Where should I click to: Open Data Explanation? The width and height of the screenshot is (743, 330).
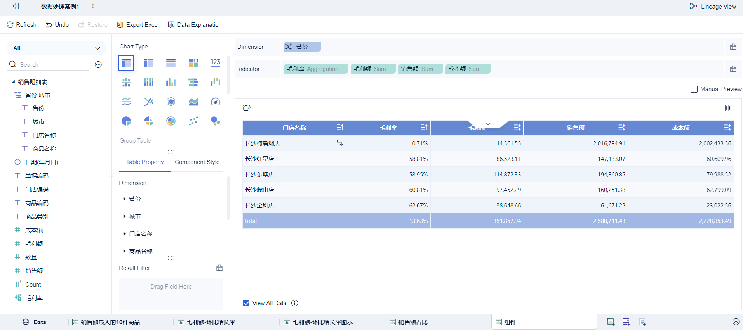coord(195,25)
